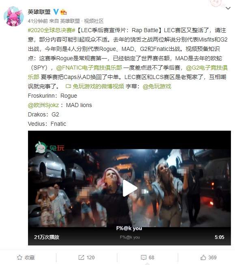Open the @G2电子竞技俱乐部 mention link
The image size is (235, 265).
128,72
